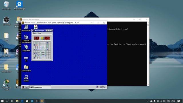Open Network Neighborhood icon in DOSBox
This screenshot has height=103, width=183.
[x=26, y=39]
